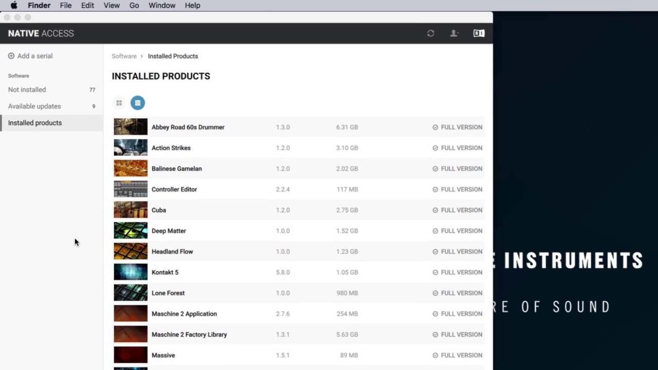Click Full Version status for Controller Editor
Image resolution: width=658 pixels, height=370 pixels.
point(458,189)
